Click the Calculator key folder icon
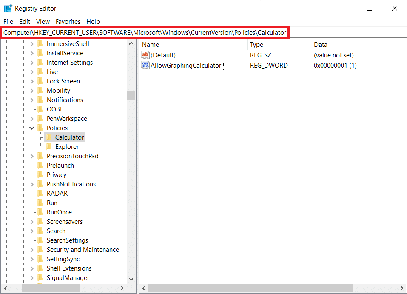The height and width of the screenshot is (294, 407). point(48,137)
